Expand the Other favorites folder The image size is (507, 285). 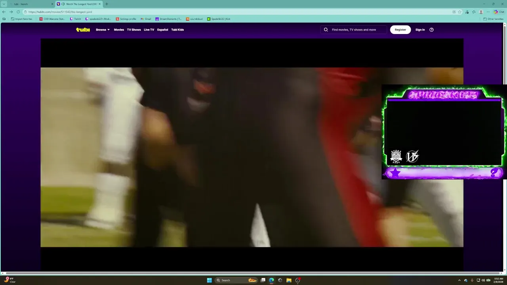tap(493, 19)
